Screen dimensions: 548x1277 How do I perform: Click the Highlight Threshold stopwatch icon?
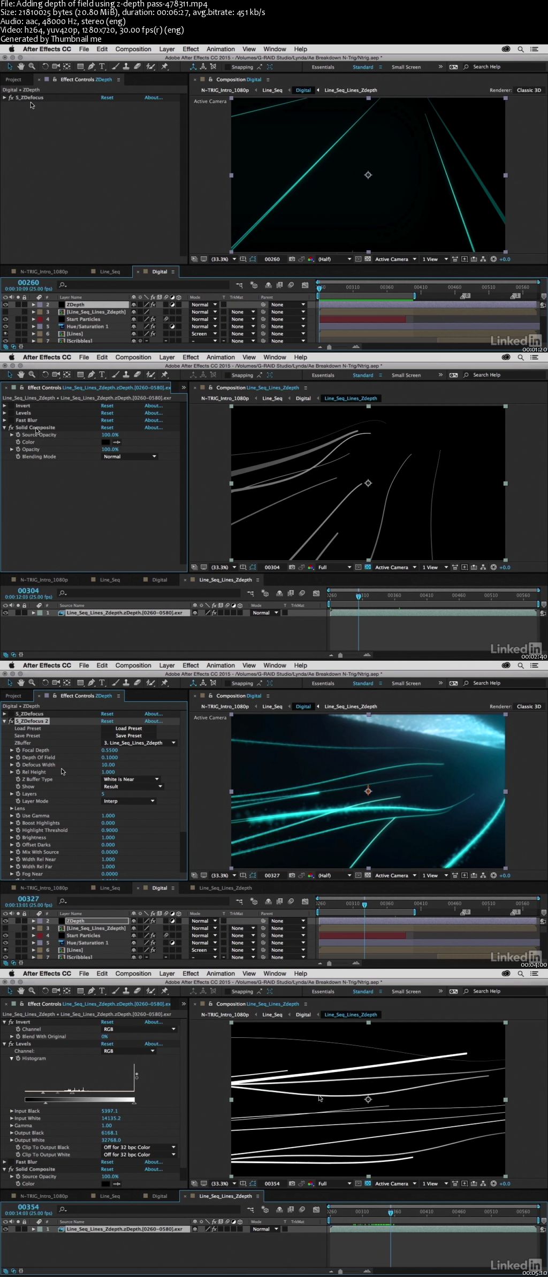[x=18, y=830]
